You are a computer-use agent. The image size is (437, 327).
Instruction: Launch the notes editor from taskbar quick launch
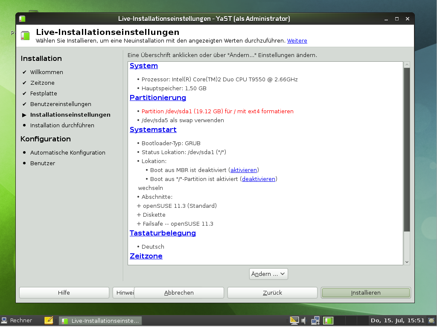48,320
